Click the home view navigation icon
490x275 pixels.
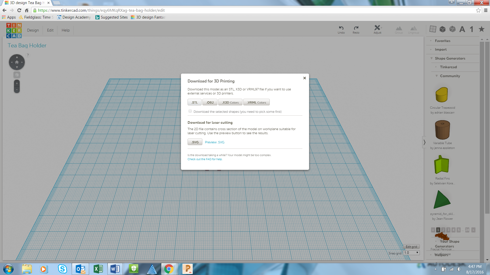[17, 62]
